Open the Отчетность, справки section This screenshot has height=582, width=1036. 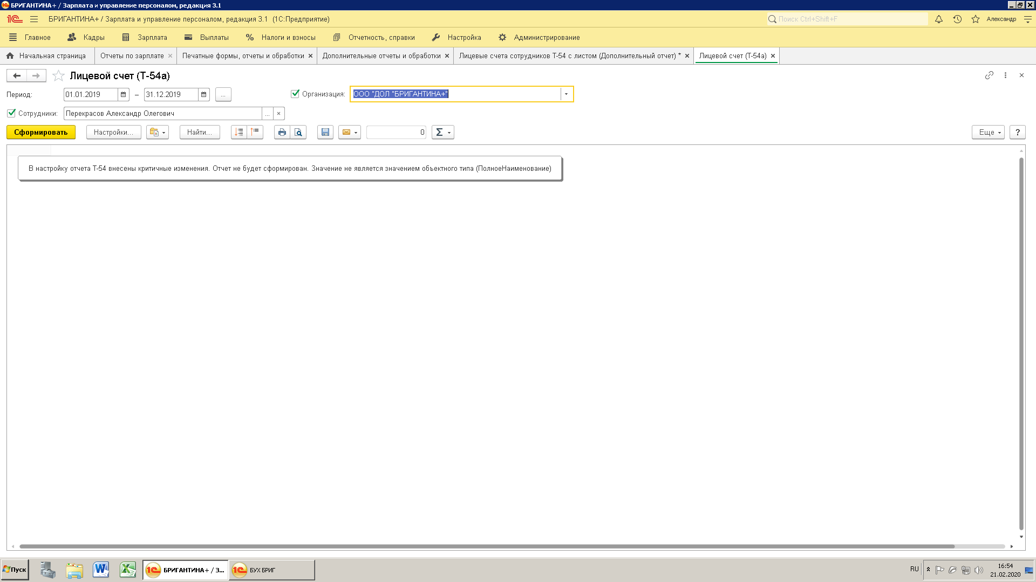pyautogui.click(x=374, y=37)
